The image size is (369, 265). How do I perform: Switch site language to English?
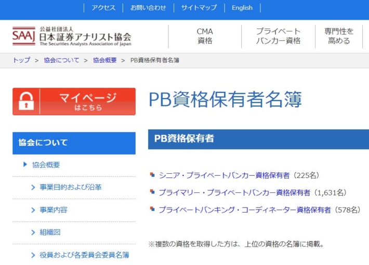tap(242, 8)
